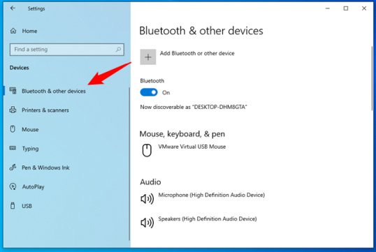Click the Typing keyboard icon
Image resolution: width=376 pixels, height=252 pixels.
pyautogui.click(x=13, y=148)
